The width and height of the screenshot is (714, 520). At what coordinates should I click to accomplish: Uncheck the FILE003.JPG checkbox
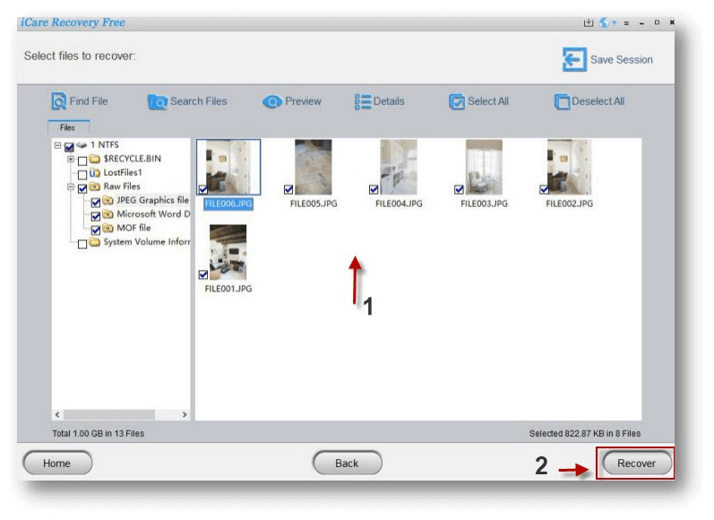pyautogui.click(x=459, y=189)
